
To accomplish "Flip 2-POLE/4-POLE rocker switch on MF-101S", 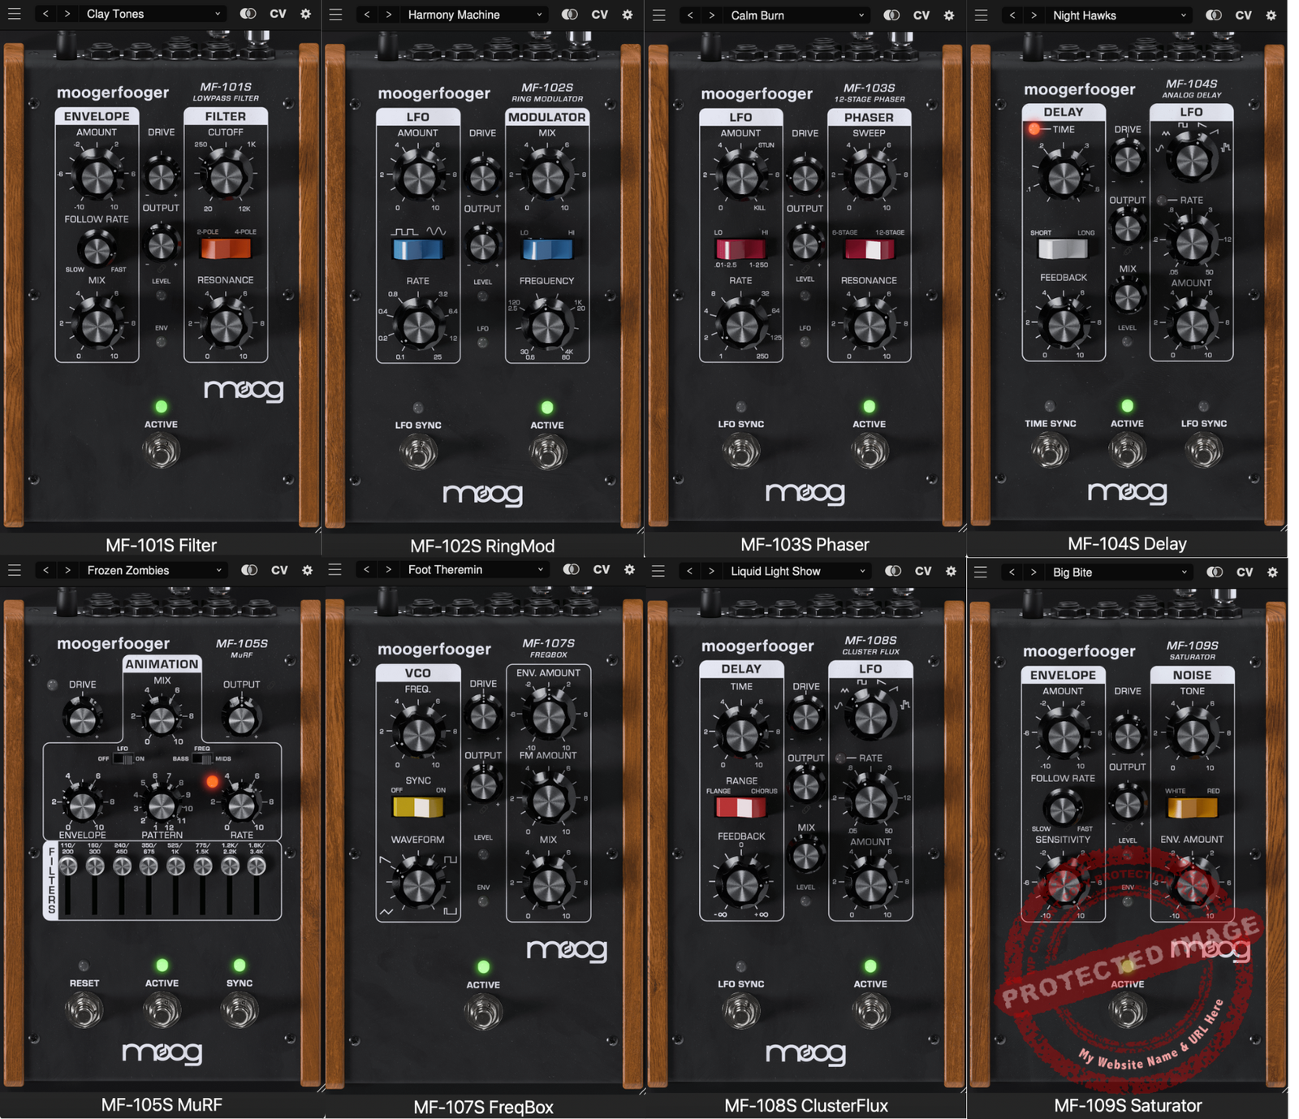I will point(226,248).
